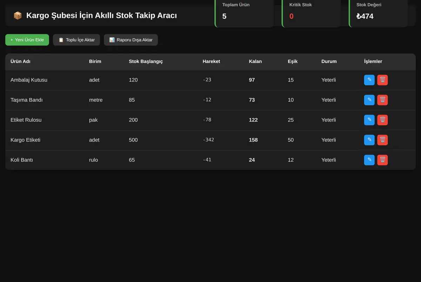Click the Durum column header

(329, 62)
